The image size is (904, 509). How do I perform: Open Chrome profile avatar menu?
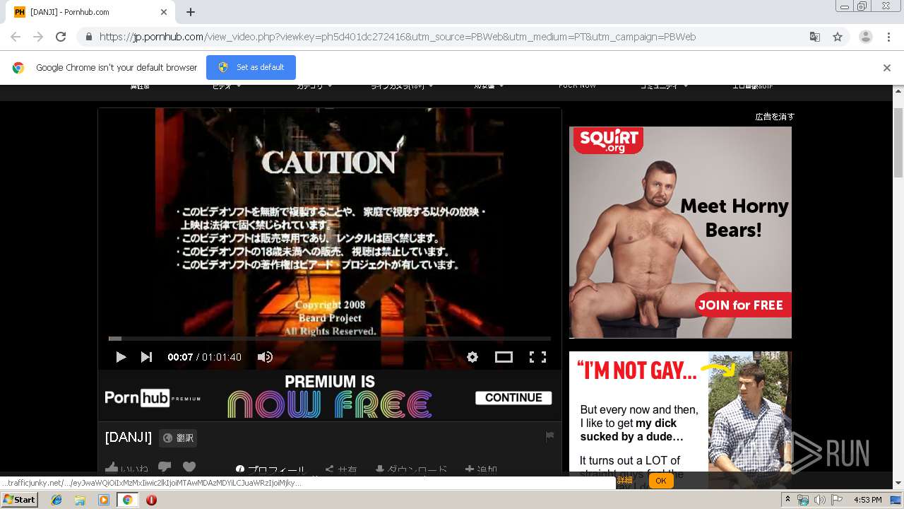[x=866, y=37]
